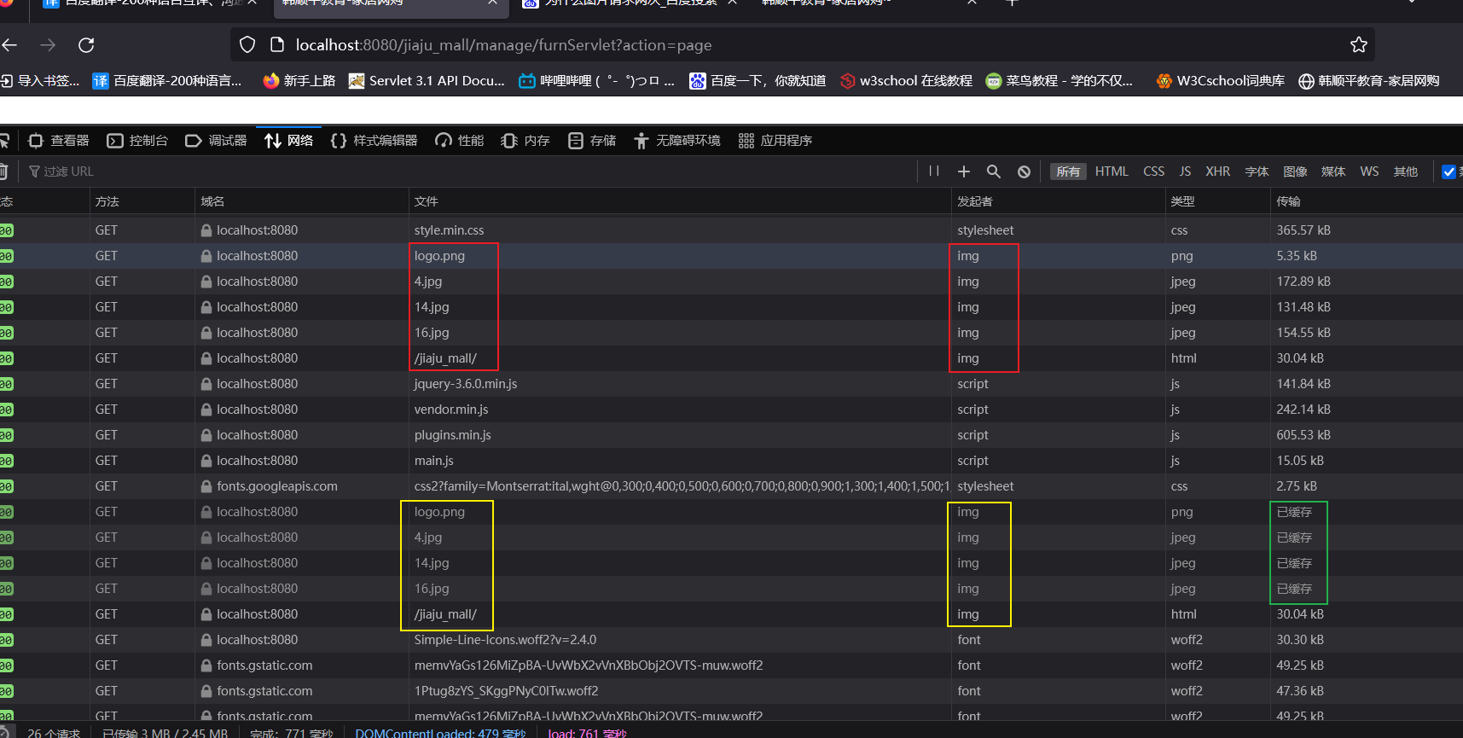Switch to the 控制台 console panel

point(137,141)
